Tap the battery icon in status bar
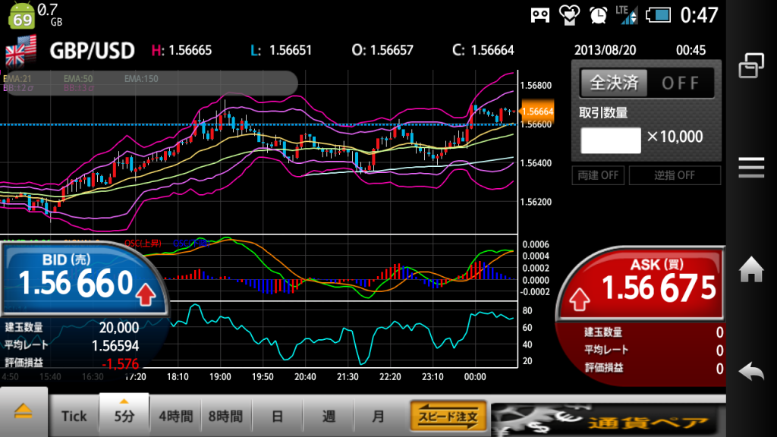Viewport: 777px width, 437px height. tap(657, 14)
